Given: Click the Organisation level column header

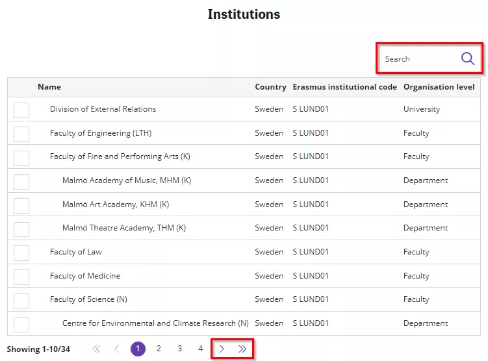Looking at the screenshot, I should [x=439, y=87].
